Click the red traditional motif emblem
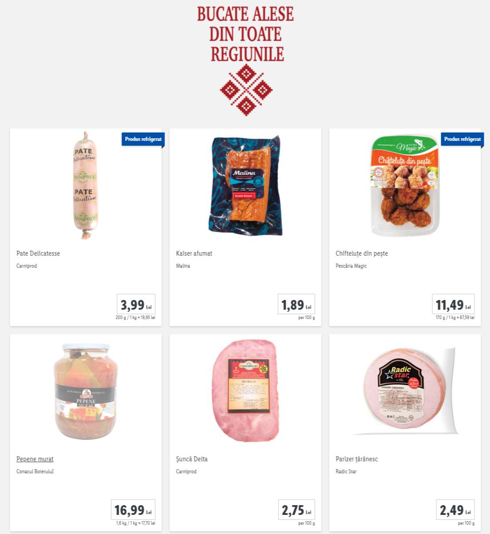 (x=246, y=90)
